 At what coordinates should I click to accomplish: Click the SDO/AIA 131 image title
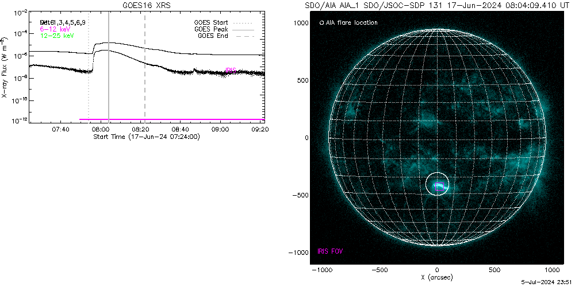pyautogui.click(x=436, y=6)
